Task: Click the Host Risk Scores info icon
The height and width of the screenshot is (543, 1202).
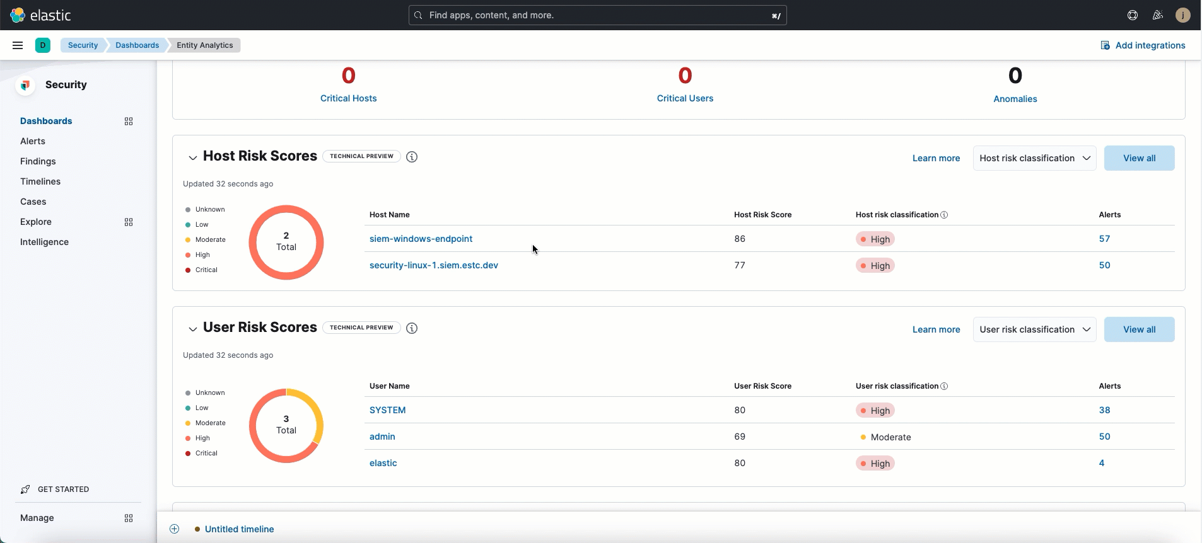Action: pos(412,157)
